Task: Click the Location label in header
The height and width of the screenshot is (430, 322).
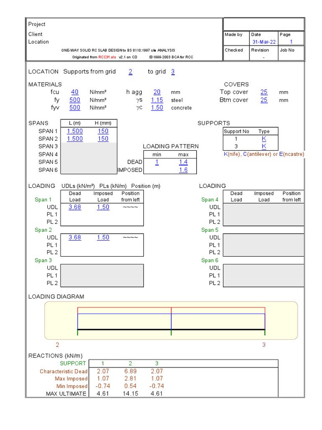Action: (x=39, y=42)
